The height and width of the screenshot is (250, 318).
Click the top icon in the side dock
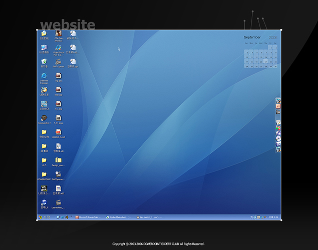pyautogui.click(x=278, y=100)
